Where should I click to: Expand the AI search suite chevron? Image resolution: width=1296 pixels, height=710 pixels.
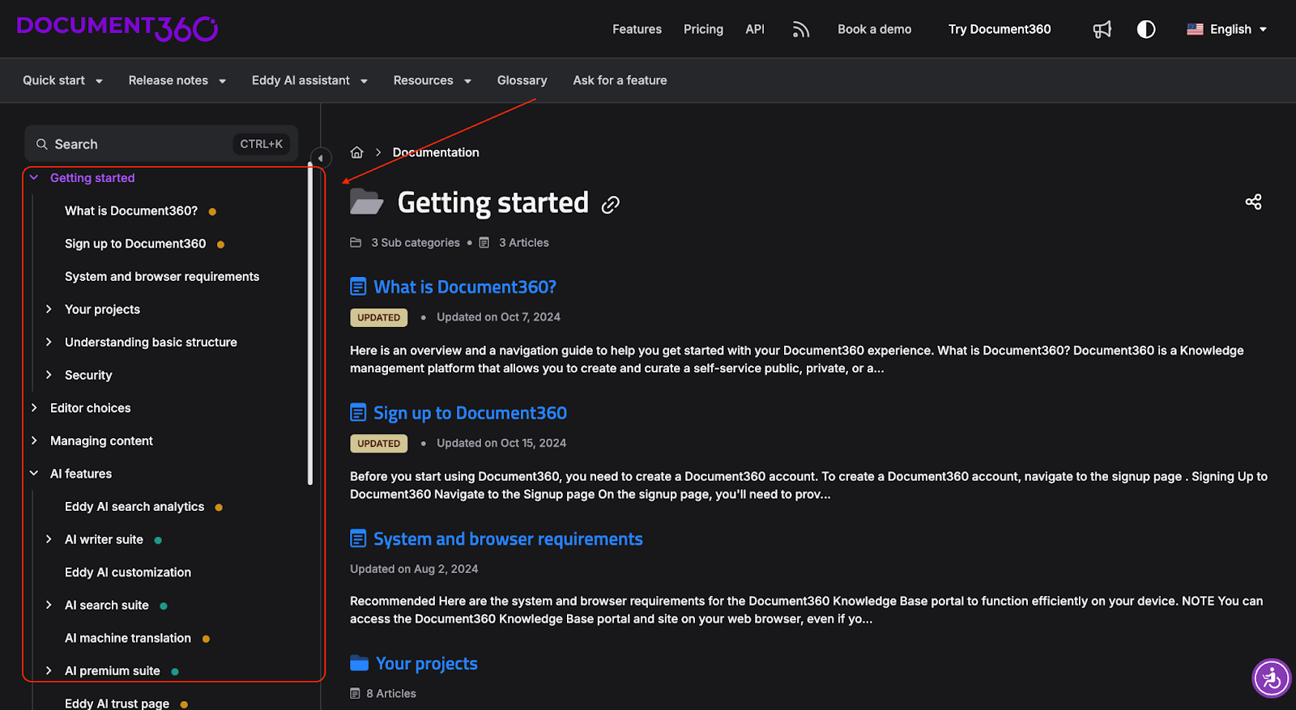(49, 605)
